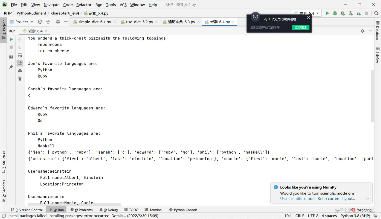The height and width of the screenshot is (219, 381).
Task: Open the TODO tool window
Action: [x=131, y=210]
